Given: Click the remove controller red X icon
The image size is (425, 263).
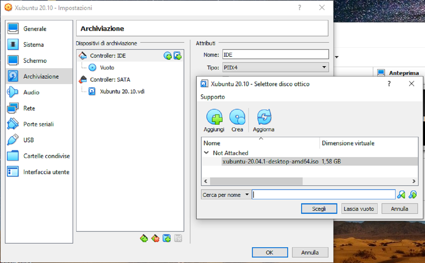Looking at the screenshot, I should click(x=155, y=238).
